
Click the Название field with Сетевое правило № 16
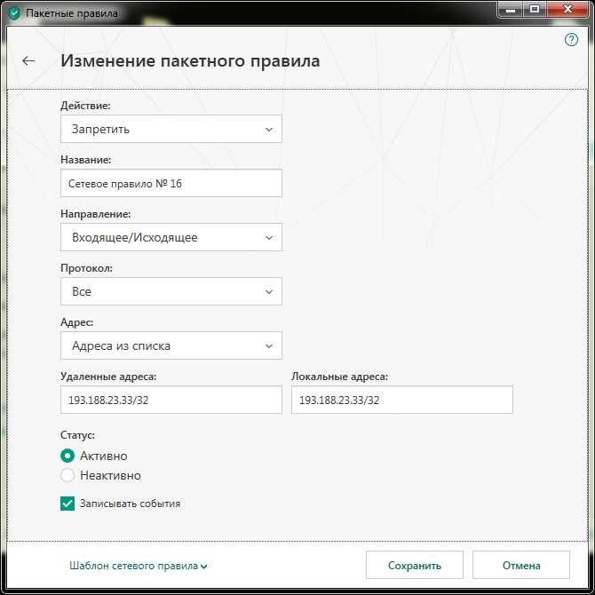171,183
